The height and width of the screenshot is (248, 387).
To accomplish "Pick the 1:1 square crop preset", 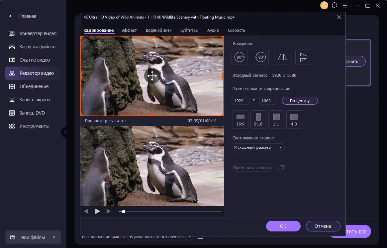I will (276, 119).
